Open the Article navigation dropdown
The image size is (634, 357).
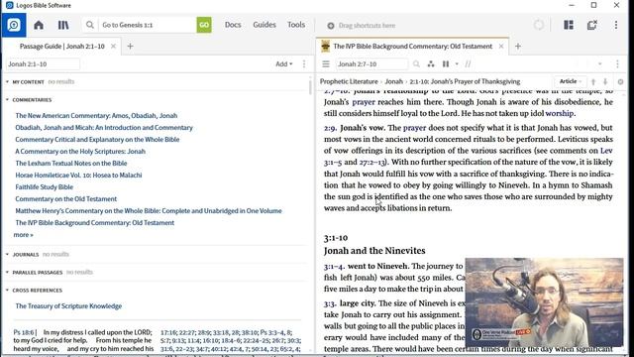[570, 81]
